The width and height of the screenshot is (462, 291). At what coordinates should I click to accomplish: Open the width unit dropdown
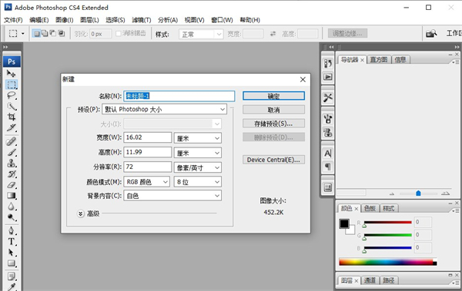click(x=198, y=138)
